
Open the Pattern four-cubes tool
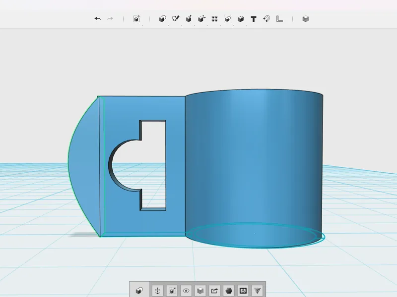pos(214,19)
